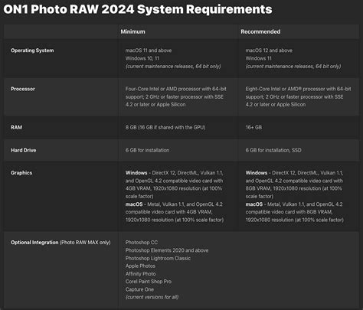Click the recommended 'Windows 11' line
Screen dimensions: 363x310
(x=259, y=58)
